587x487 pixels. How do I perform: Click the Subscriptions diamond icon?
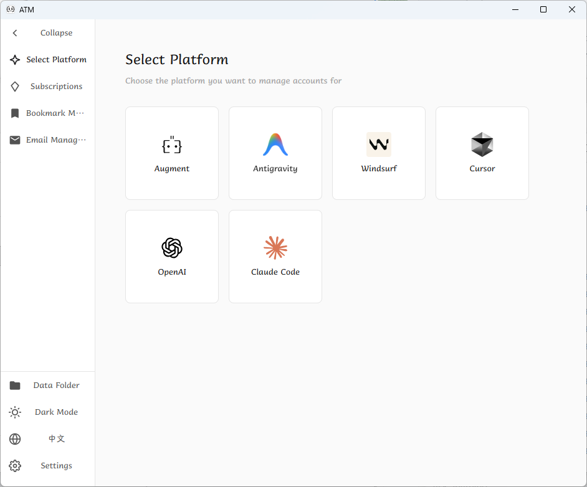click(x=15, y=87)
